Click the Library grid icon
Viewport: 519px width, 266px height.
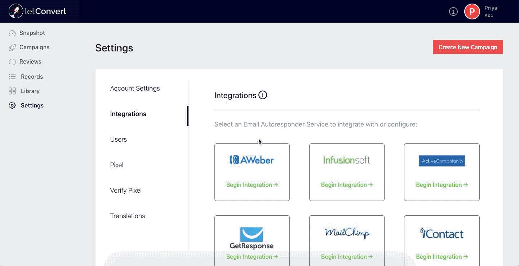click(x=12, y=91)
